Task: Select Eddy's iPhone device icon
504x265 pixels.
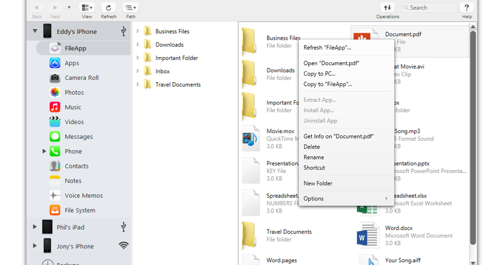Action: pos(47,31)
